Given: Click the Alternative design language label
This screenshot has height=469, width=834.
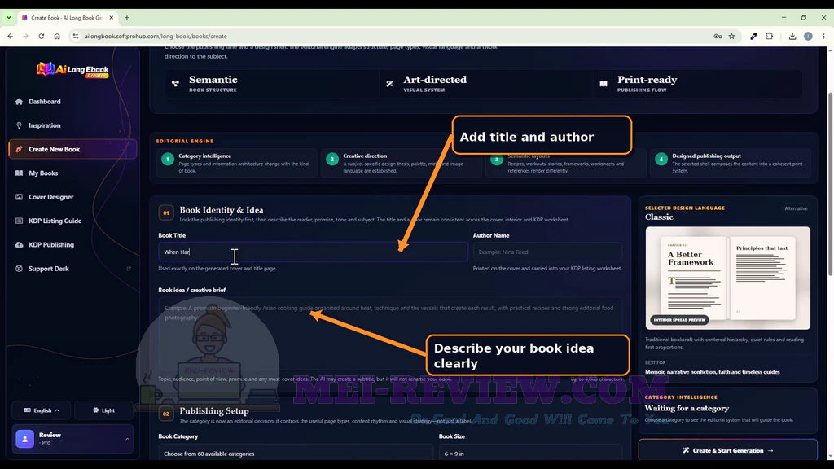Looking at the screenshot, I should [x=796, y=208].
